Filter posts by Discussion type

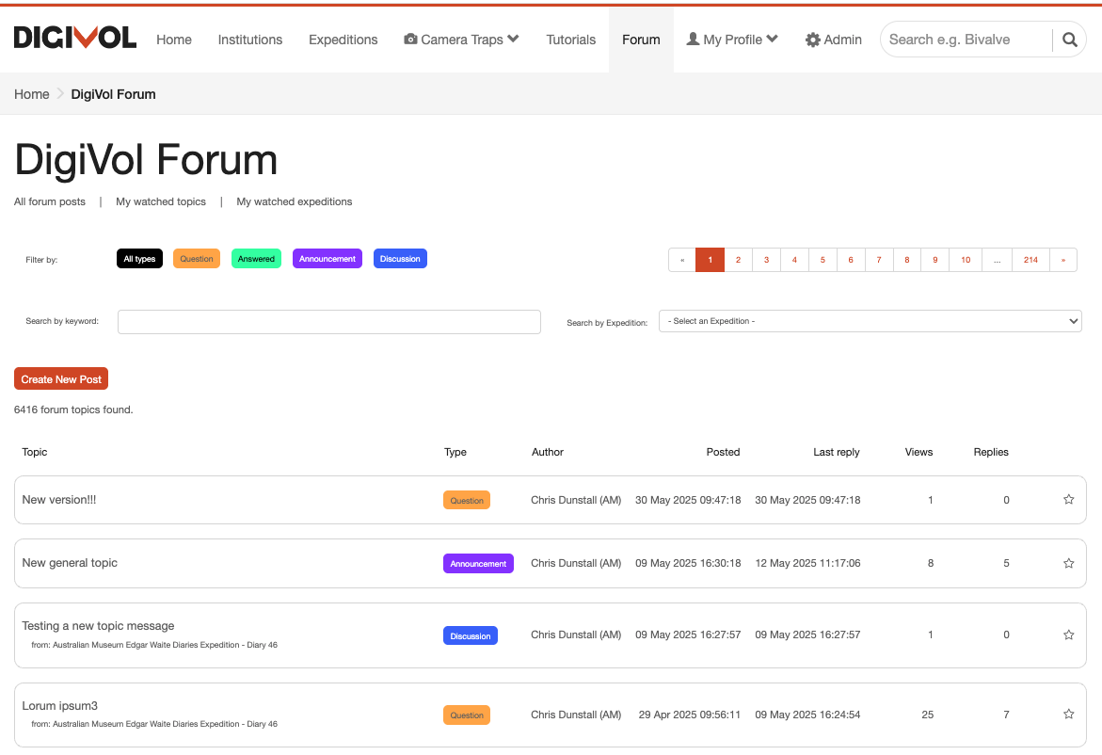tap(400, 259)
